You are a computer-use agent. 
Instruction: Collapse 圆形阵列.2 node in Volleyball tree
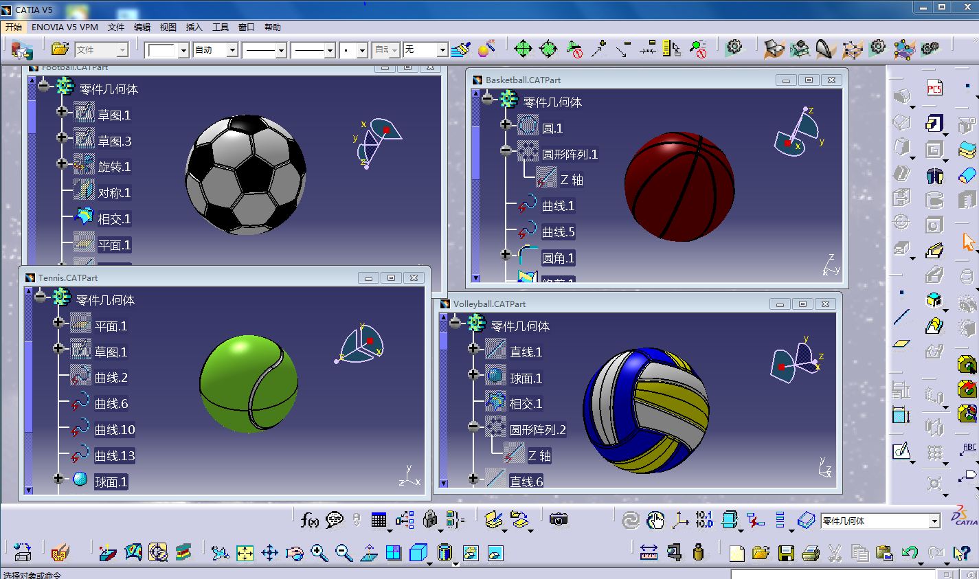pos(473,427)
